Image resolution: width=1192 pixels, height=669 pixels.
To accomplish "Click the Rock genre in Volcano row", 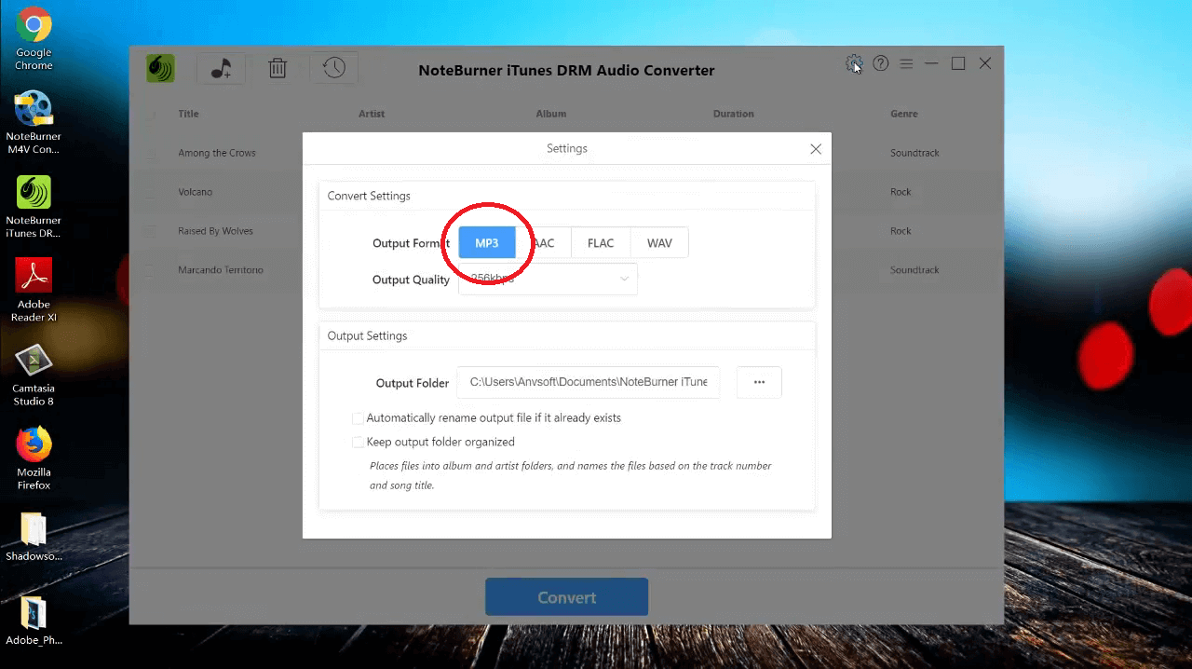I will (x=901, y=192).
